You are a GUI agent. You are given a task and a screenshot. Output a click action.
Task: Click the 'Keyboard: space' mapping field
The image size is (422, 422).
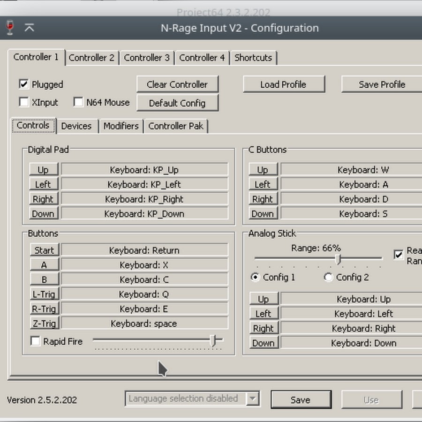[x=144, y=324]
